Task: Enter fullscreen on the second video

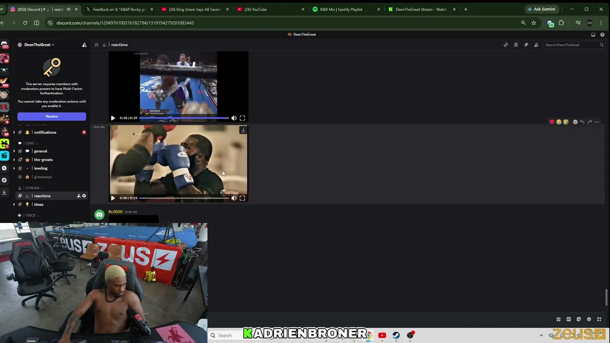Action: tap(242, 198)
